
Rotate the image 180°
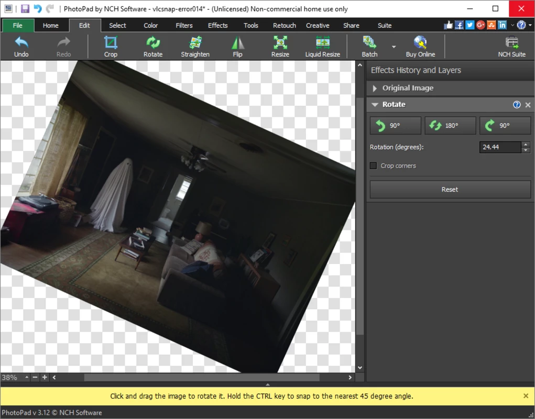(450, 126)
